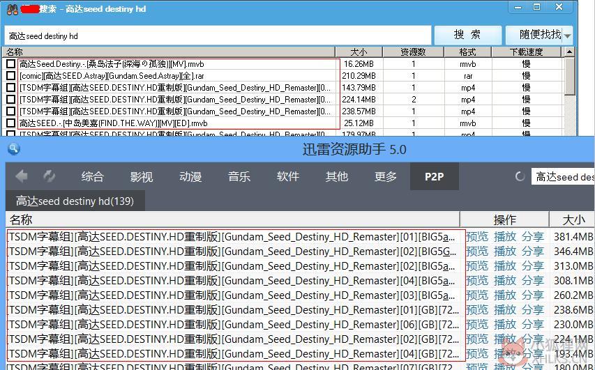
Task: Click the 操作 column header
Action: tap(505, 219)
